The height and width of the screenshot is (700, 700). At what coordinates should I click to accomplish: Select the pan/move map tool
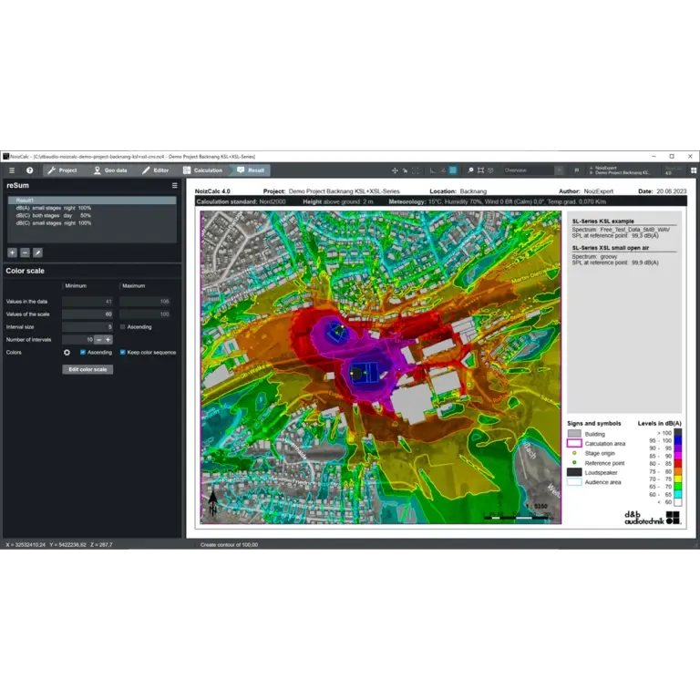tap(395, 170)
